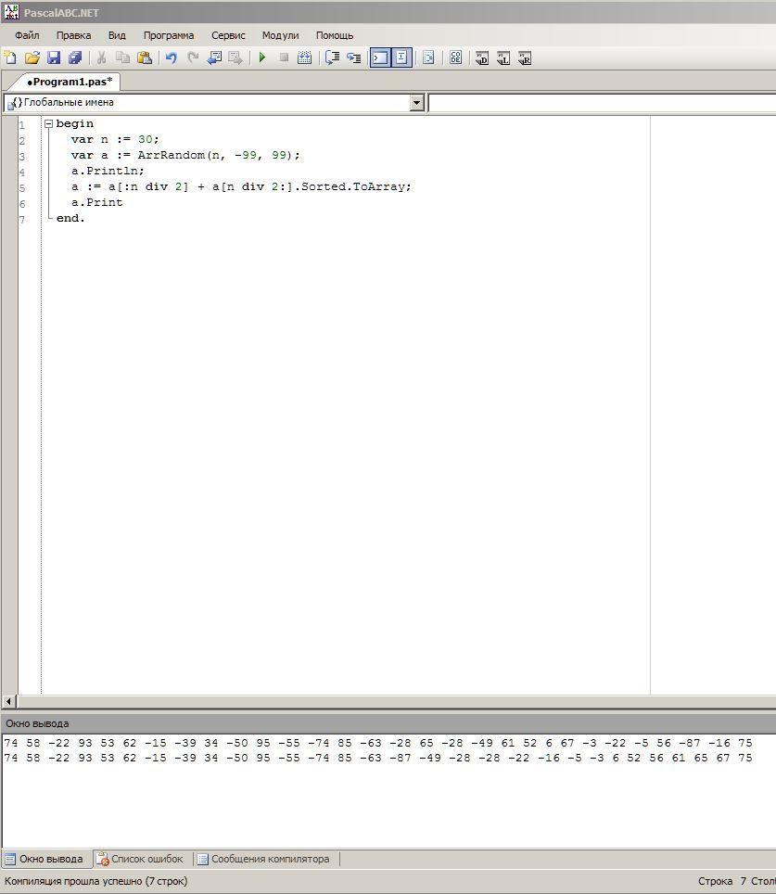Navigate backward with the blue arrow icon
This screenshot has width=776, height=894.
[x=214, y=57]
